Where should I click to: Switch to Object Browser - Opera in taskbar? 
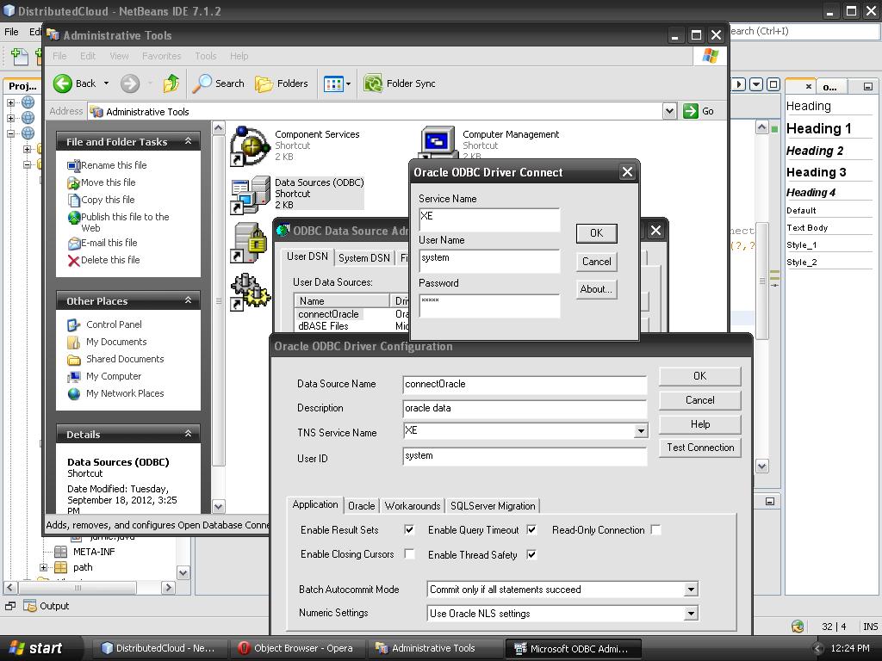click(298, 648)
